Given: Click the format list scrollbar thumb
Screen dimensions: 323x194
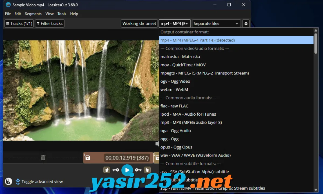Looking at the screenshot, I should (x=316, y=43).
